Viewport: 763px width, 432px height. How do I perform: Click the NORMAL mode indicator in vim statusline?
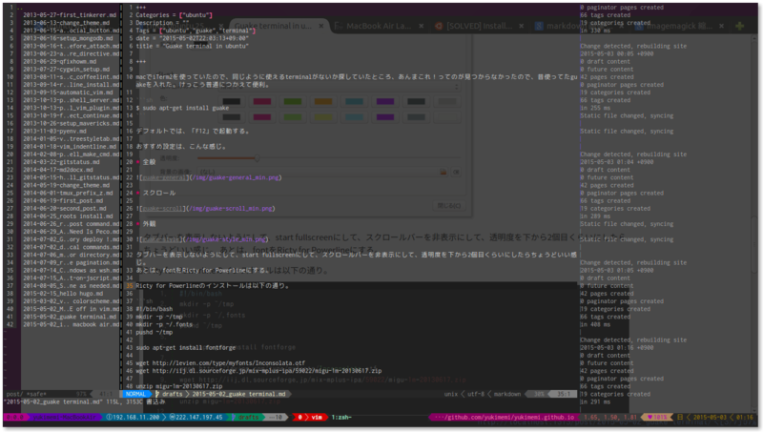click(x=136, y=393)
